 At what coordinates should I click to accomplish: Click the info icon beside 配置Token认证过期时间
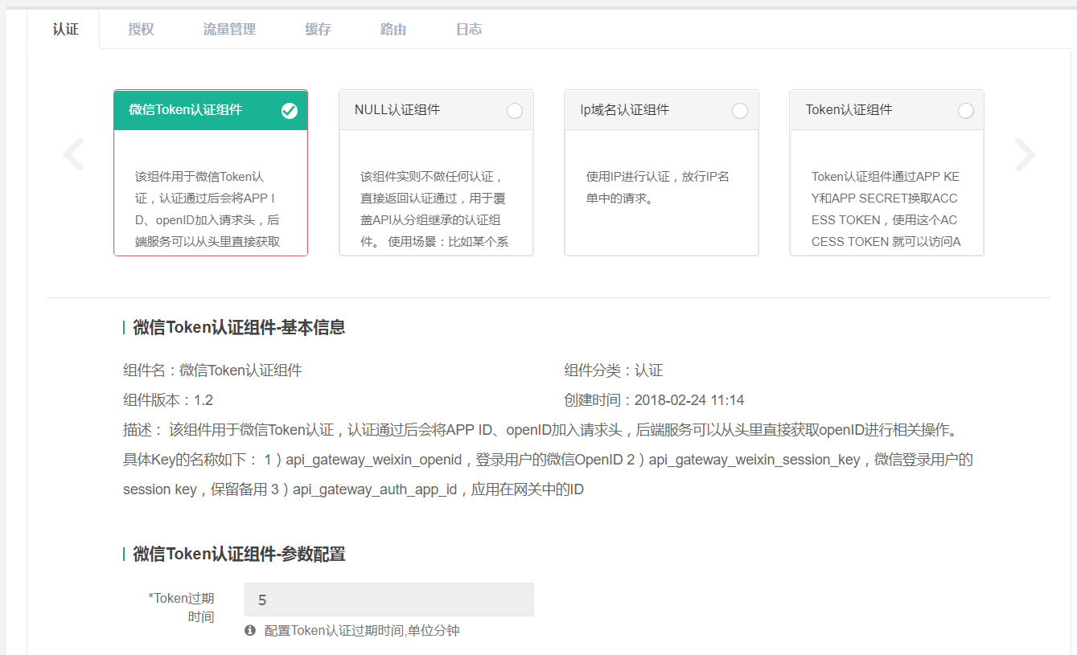250,630
